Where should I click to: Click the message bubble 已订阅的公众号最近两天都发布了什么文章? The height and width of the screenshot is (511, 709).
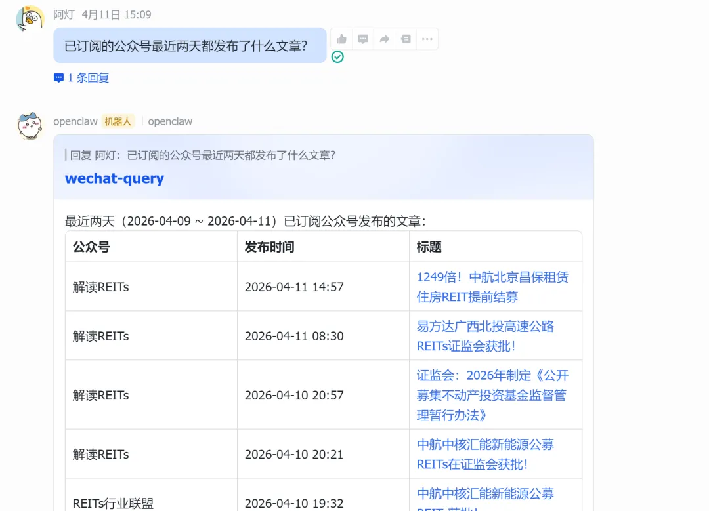click(x=190, y=45)
